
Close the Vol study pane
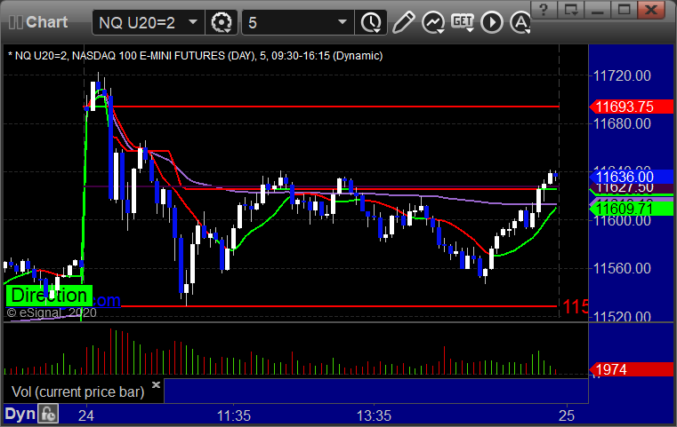tap(156, 384)
